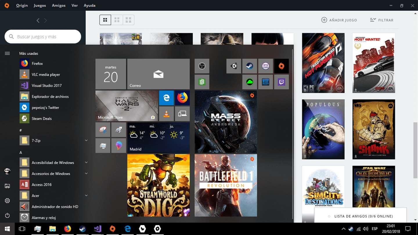Switch to small grid view in Origin

pyautogui.click(x=105, y=20)
